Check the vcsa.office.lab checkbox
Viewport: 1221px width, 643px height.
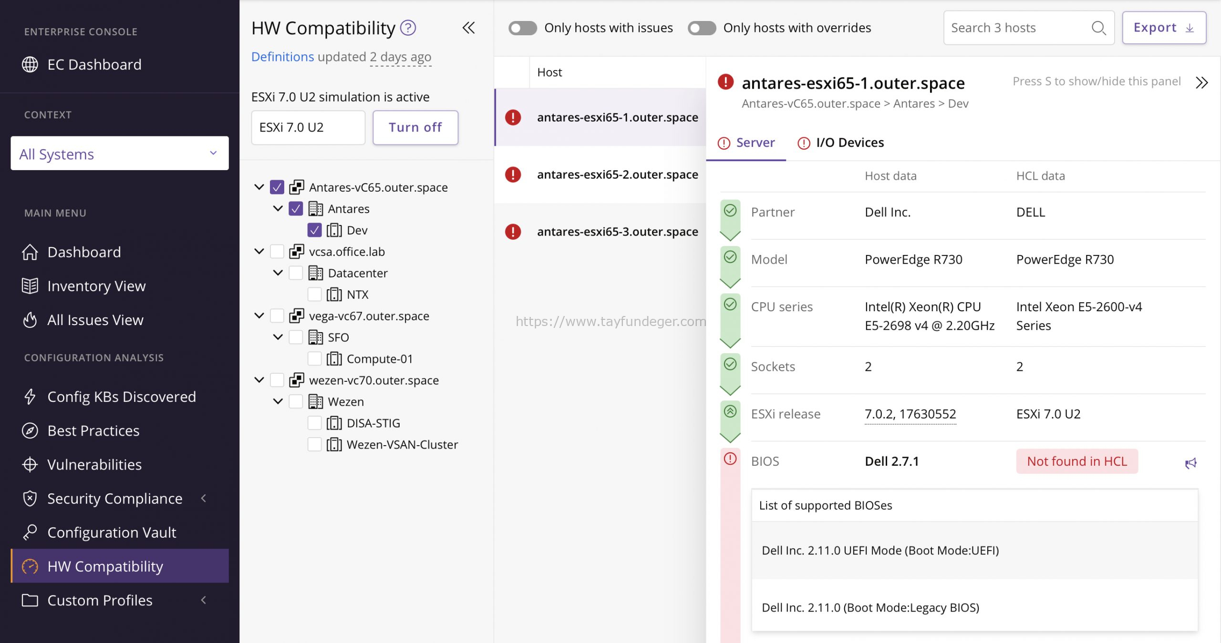(277, 251)
